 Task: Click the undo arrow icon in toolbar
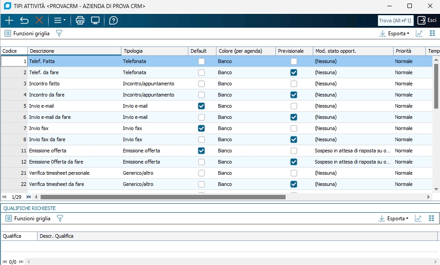(x=24, y=21)
